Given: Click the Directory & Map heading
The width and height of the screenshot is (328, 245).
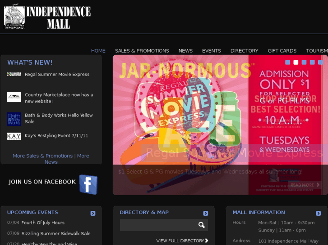Looking at the screenshot, I should click(144, 212).
